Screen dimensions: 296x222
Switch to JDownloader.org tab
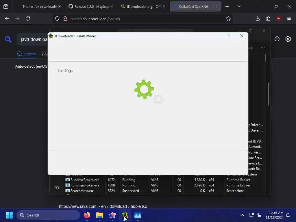(143, 7)
